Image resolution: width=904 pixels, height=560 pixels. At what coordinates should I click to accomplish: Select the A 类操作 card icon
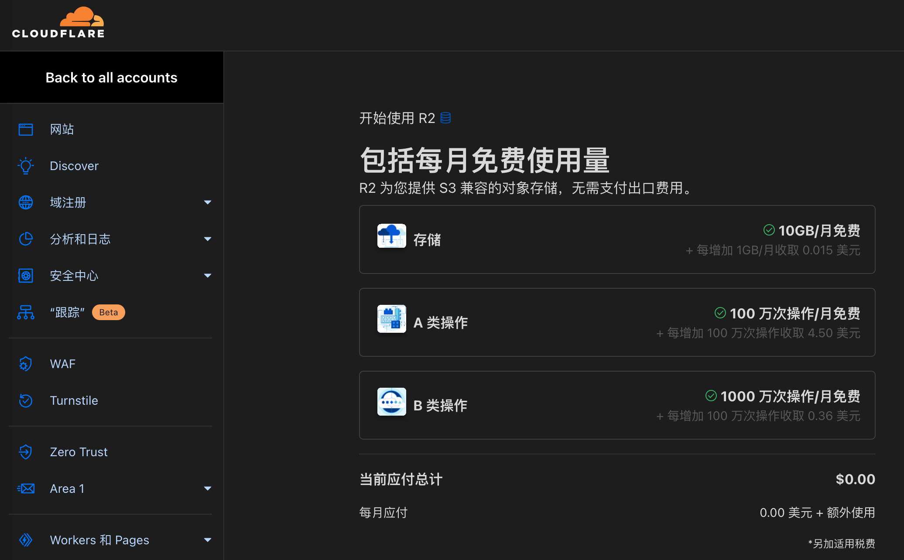click(391, 319)
